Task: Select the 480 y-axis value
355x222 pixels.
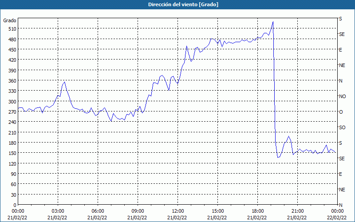Action: (12, 39)
